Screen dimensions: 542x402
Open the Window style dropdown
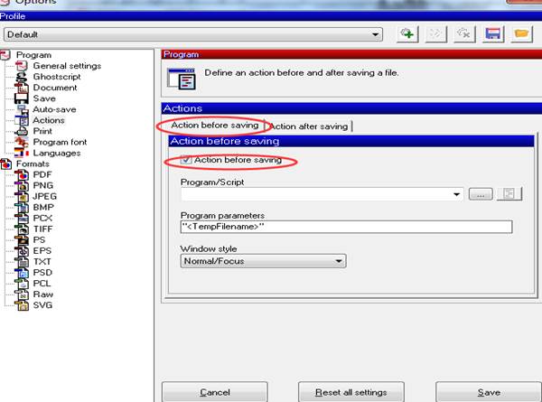339,261
